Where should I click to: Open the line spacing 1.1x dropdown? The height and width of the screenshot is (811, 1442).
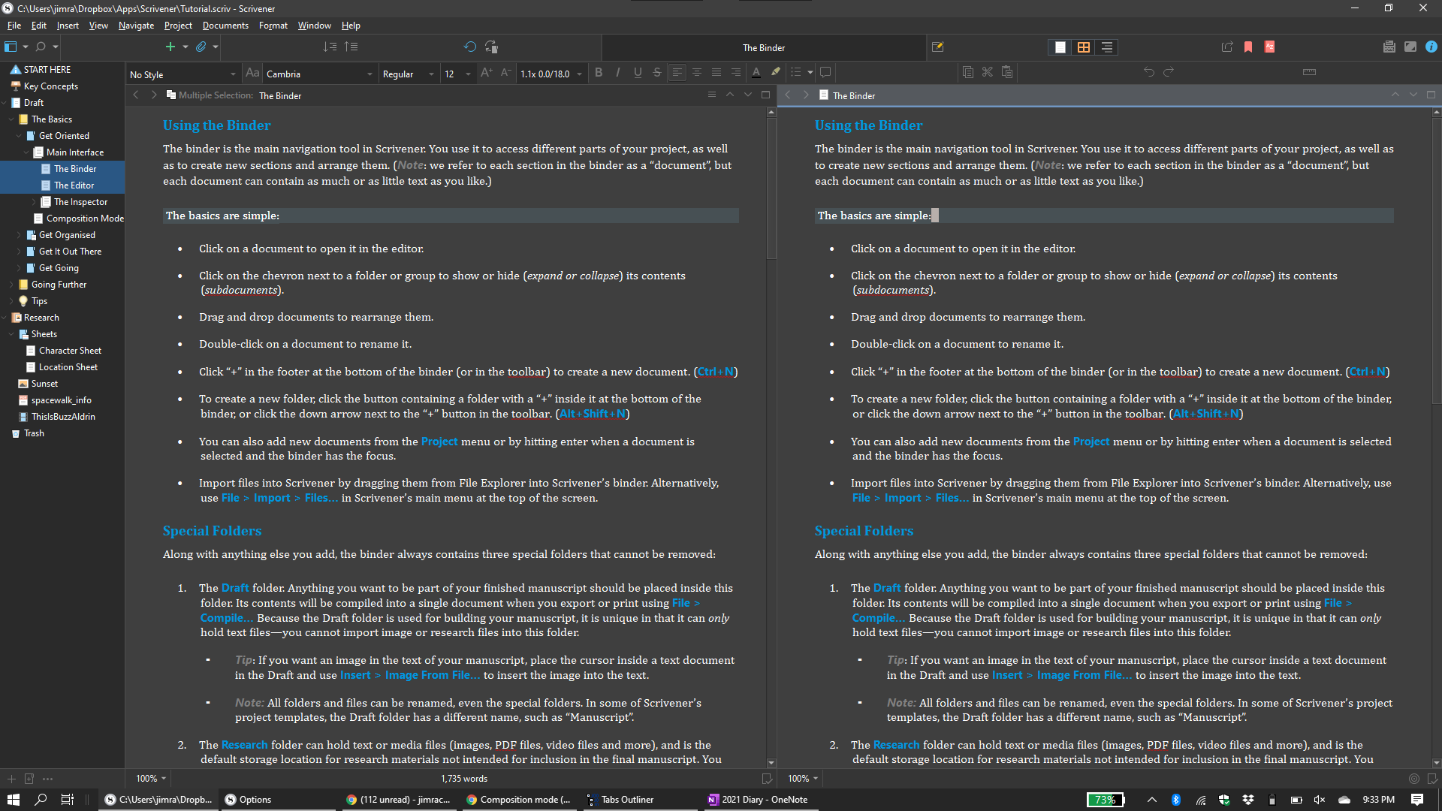551,74
